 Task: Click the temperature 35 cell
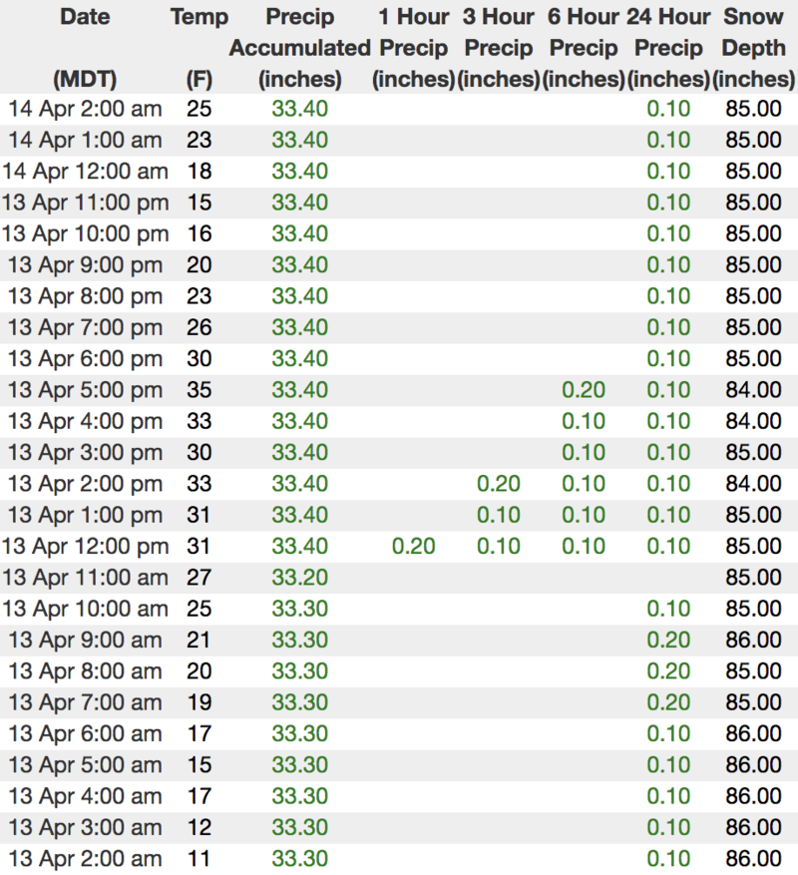pyautogui.click(x=199, y=390)
